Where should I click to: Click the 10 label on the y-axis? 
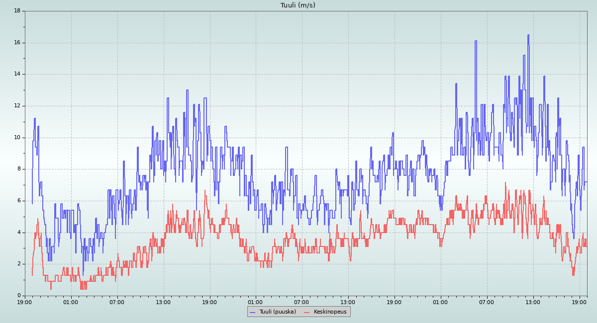point(17,138)
